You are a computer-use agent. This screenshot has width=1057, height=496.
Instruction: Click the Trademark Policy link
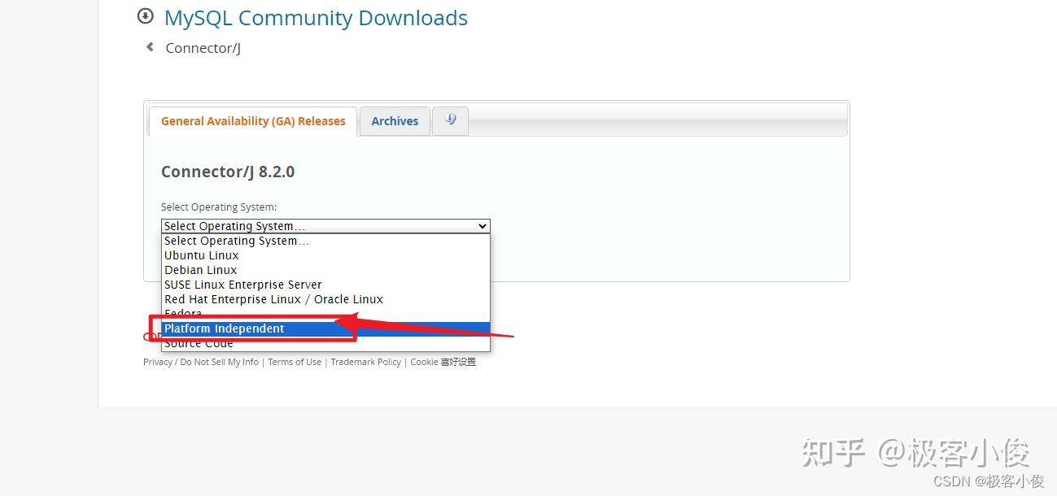[x=365, y=361]
